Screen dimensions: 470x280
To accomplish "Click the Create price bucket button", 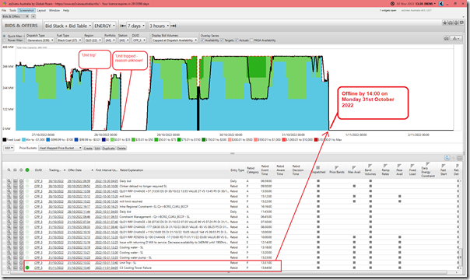I will [x=88, y=148].
